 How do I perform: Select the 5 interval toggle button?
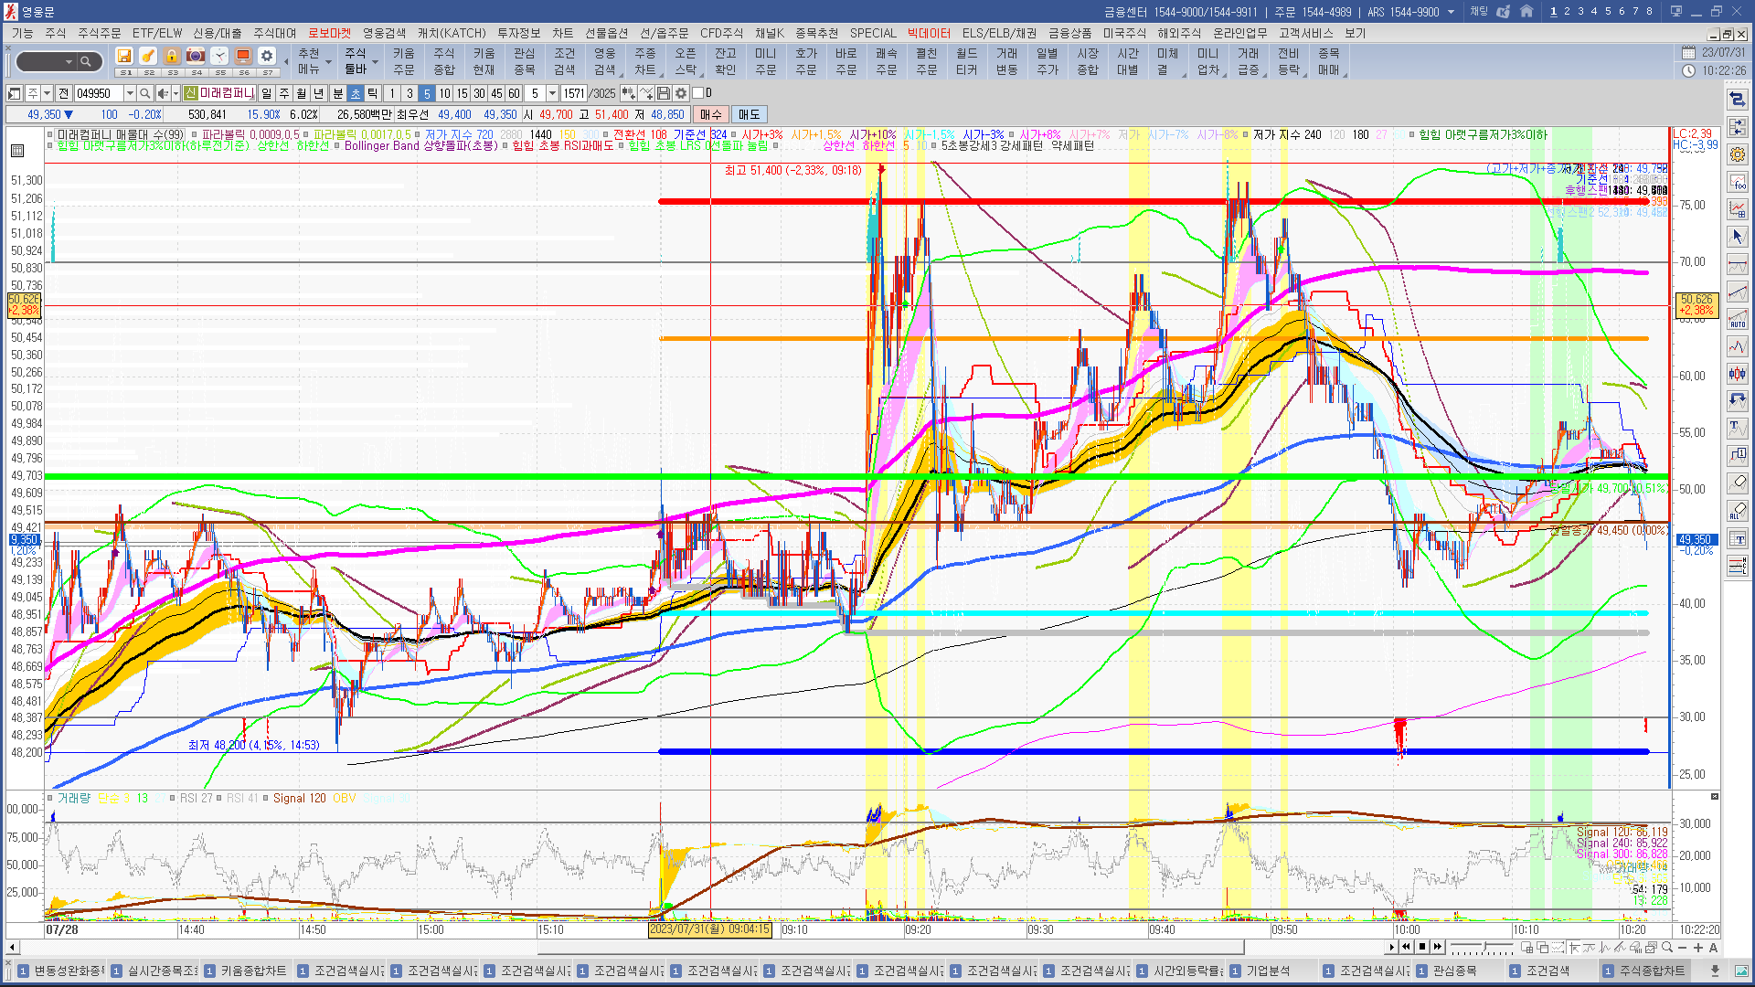point(426,93)
